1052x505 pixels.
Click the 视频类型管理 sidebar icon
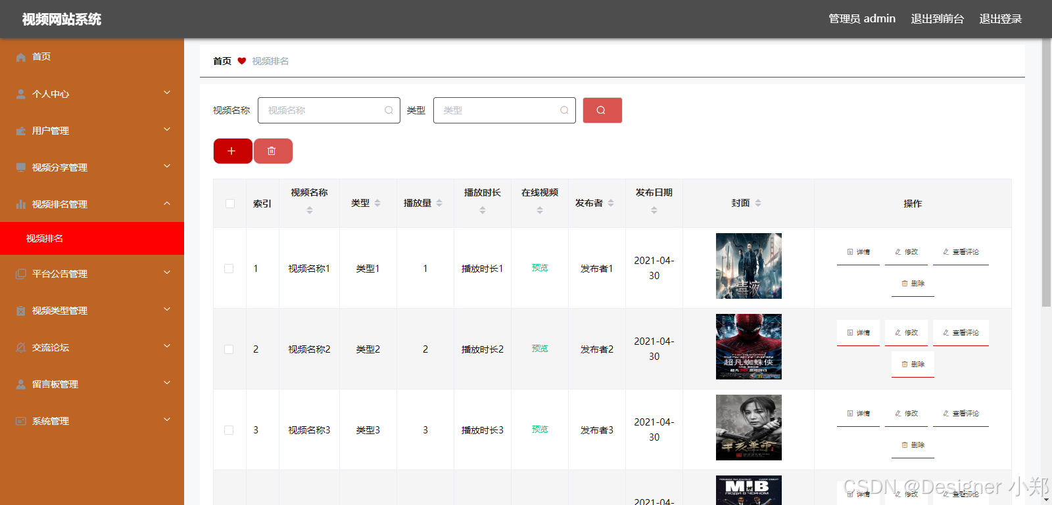(x=21, y=311)
